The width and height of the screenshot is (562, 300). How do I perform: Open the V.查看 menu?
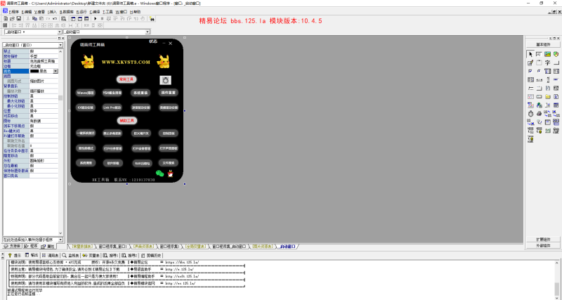tap(39, 12)
